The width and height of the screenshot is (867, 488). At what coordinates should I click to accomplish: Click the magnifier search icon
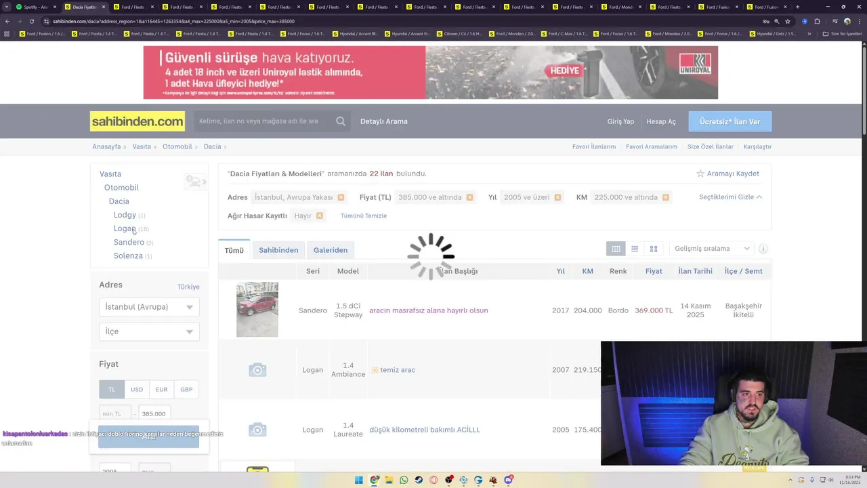[x=341, y=121]
